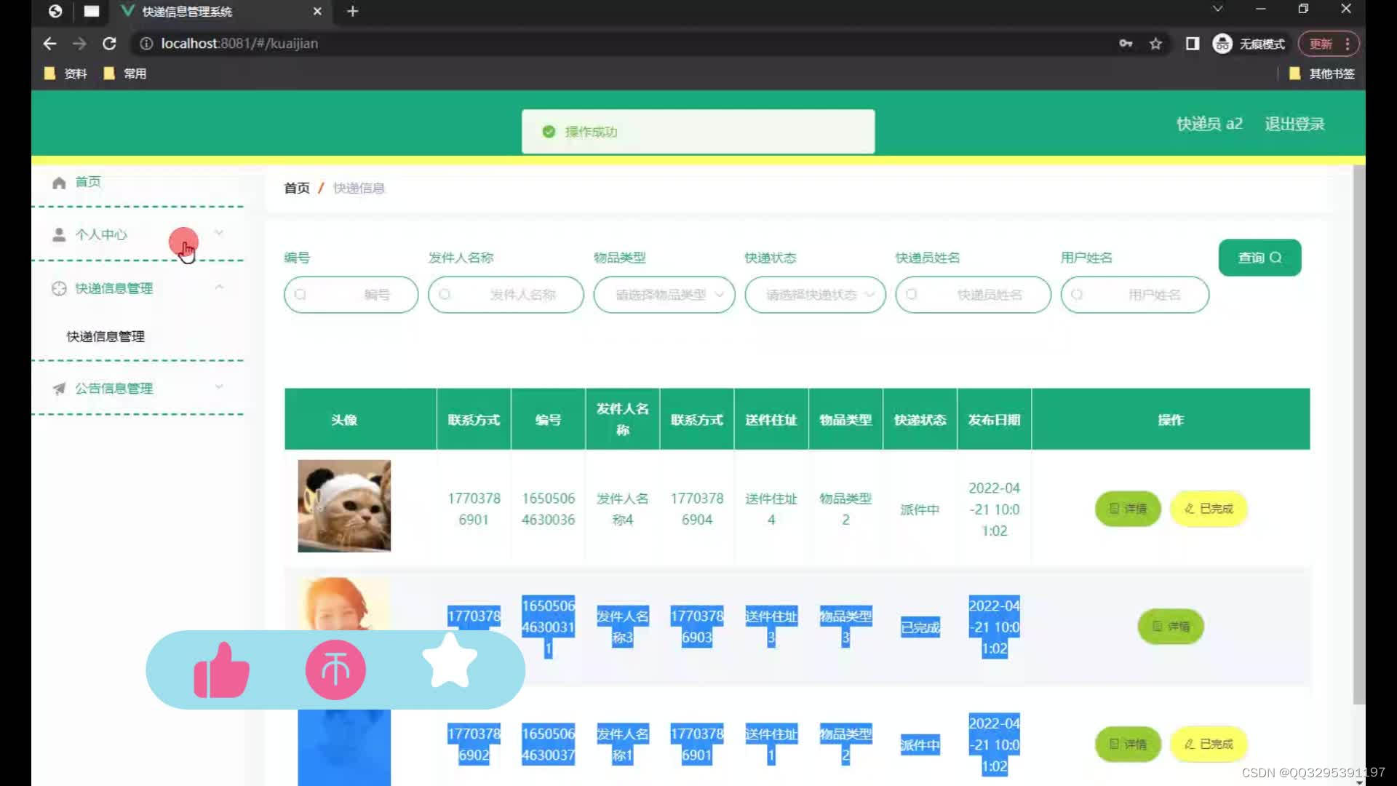Click the 已完成 status text in second row
This screenshot has height=786, width=1397.
920,627
